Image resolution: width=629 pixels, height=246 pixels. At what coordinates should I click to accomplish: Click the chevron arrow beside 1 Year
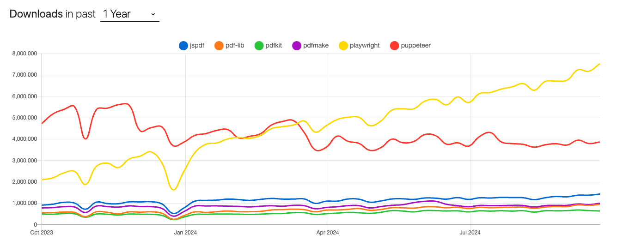click(153, 14)
